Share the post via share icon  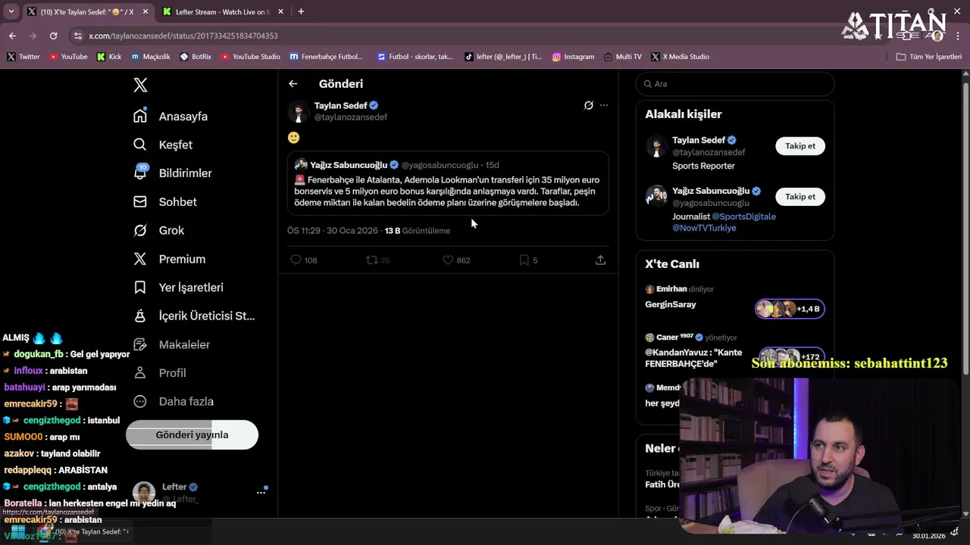tap(600, 260)
